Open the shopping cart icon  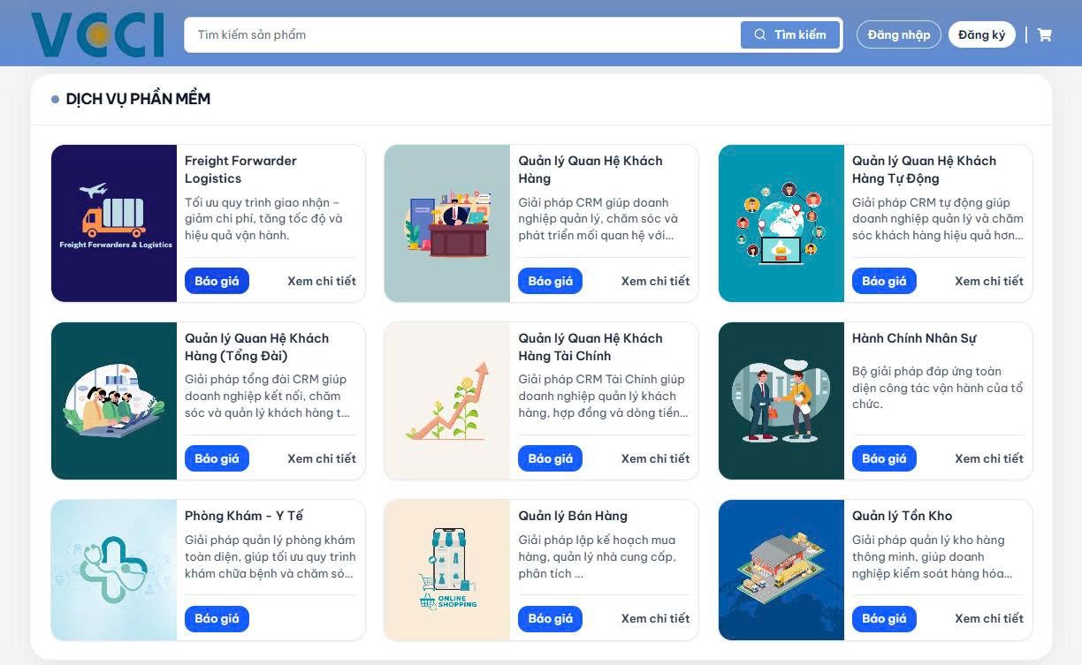1045,35
